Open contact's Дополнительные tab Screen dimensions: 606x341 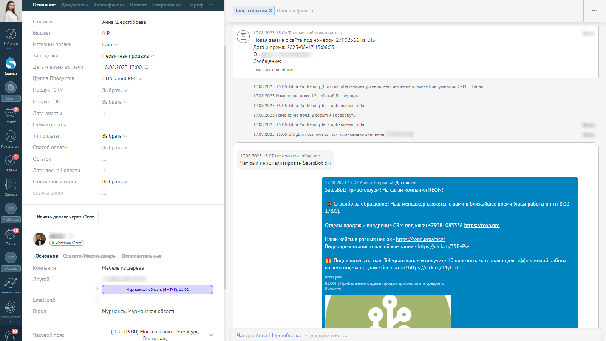click(x=142, y=256)
